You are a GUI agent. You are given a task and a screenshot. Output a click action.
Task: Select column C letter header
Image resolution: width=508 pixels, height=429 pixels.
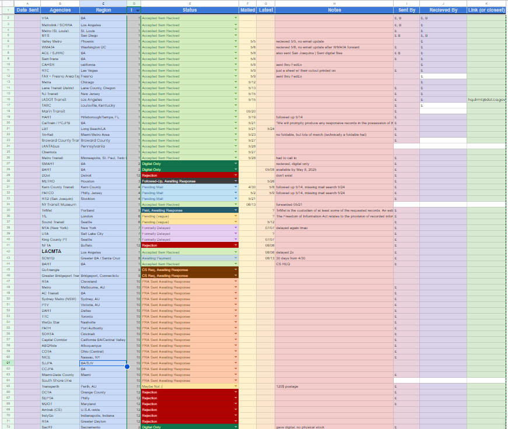(103, 3)
